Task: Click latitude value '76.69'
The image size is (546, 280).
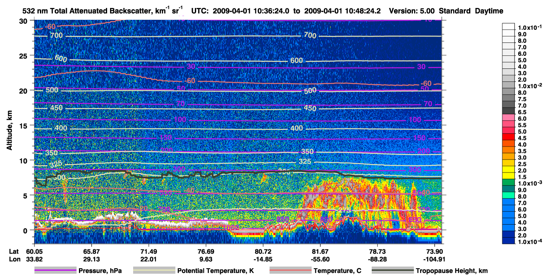Action: [205, 251]
